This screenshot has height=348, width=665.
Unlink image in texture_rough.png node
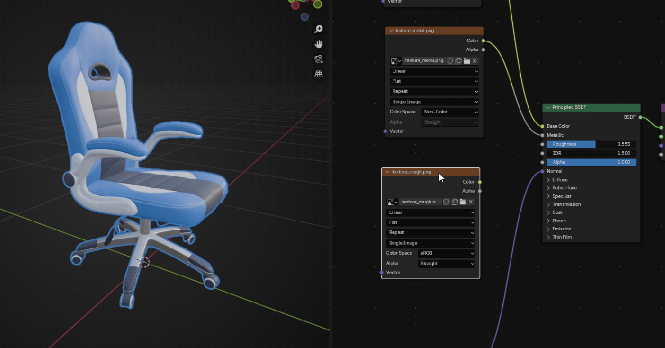tap(470, 202)
